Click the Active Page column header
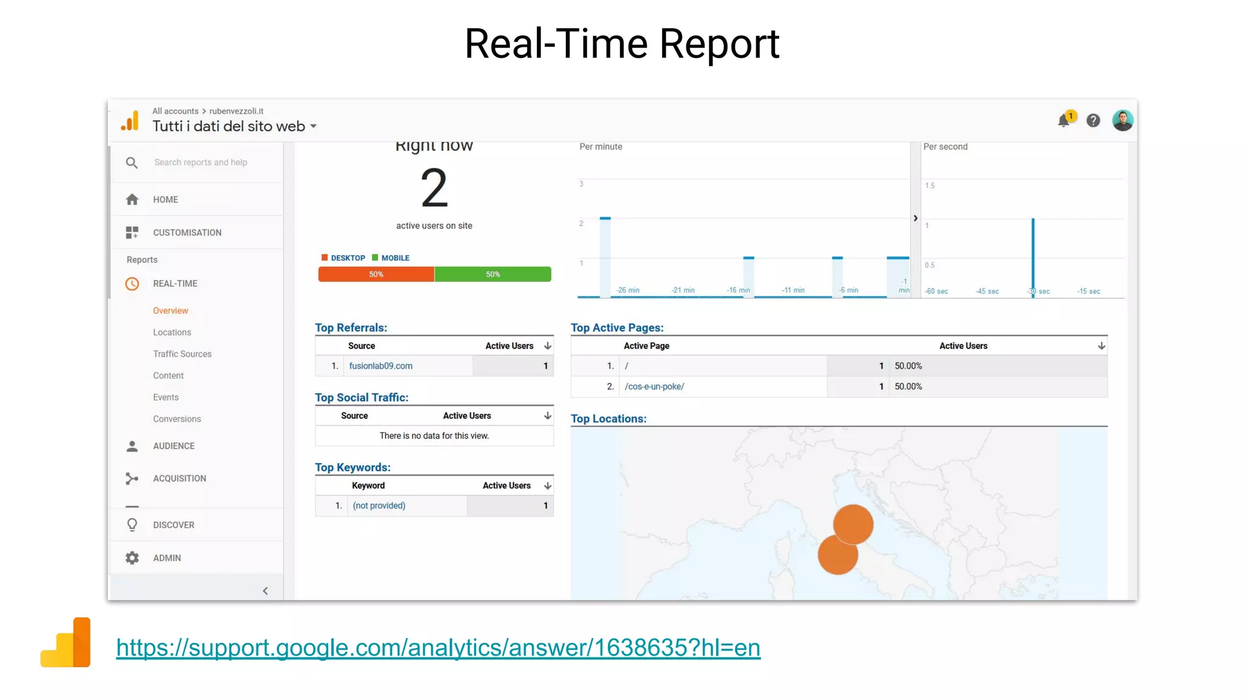This screenshot has height=700, width=1245. [x=646, y=346]
